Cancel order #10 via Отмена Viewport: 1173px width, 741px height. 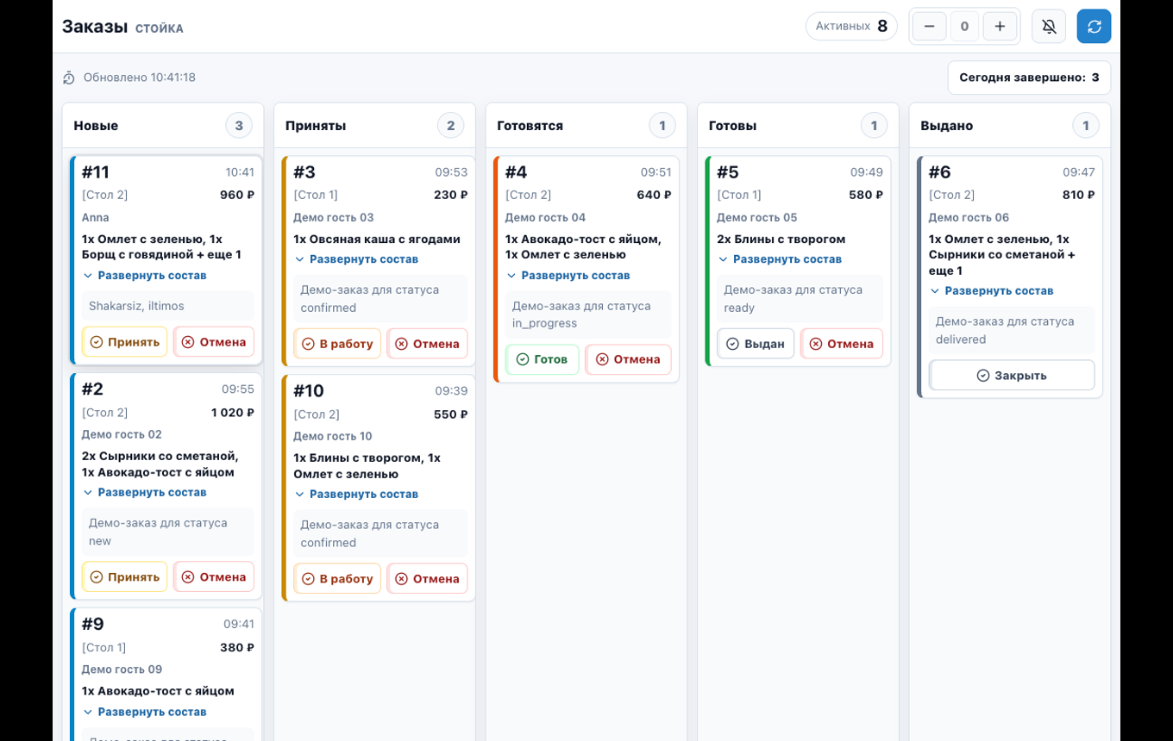click(x=428, y=579)
